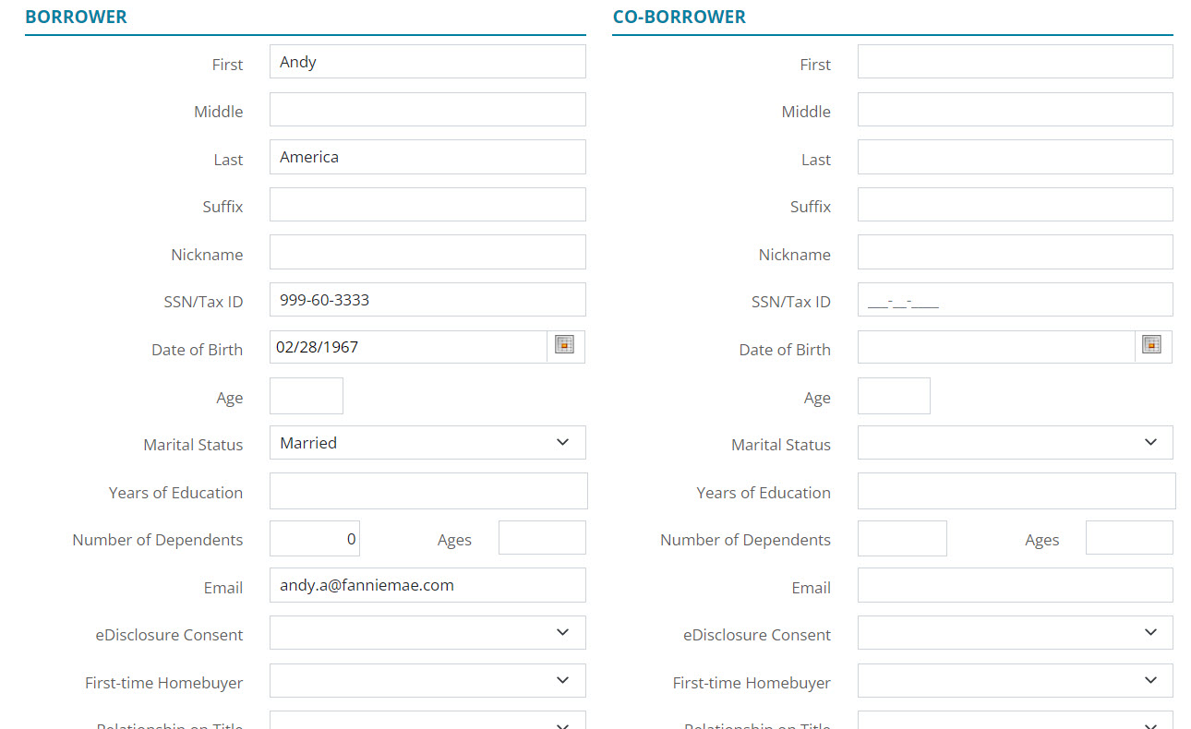Click the Borrower Last name field containing America
Image resolution: width=1191 pixels, height=729 pixels.
tap(427, 157)
